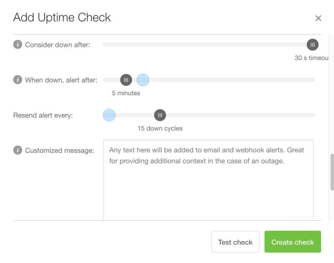
Task: Click the Consider down after label
Action: [x=57, y=44]
